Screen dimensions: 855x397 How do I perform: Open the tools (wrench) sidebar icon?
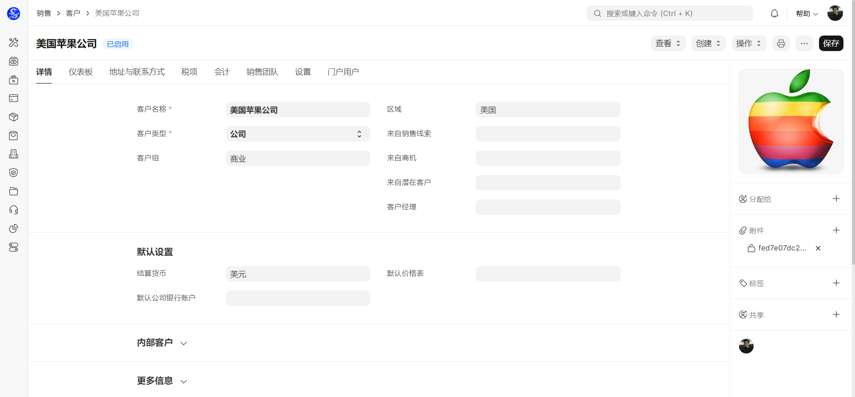pyautogui.click(x=14, y=43)
